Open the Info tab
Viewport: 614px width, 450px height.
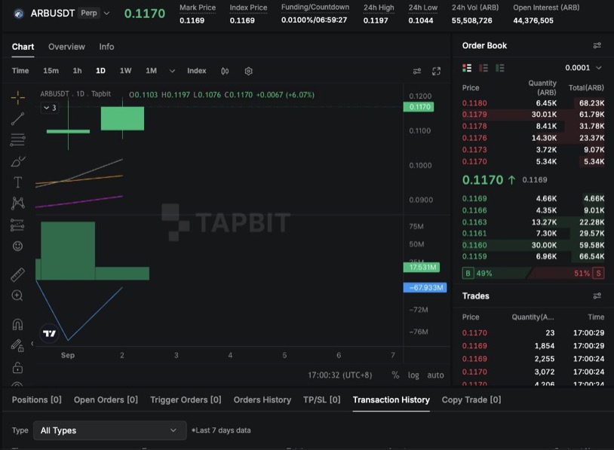pyautogui.click(x=106, y=47)
